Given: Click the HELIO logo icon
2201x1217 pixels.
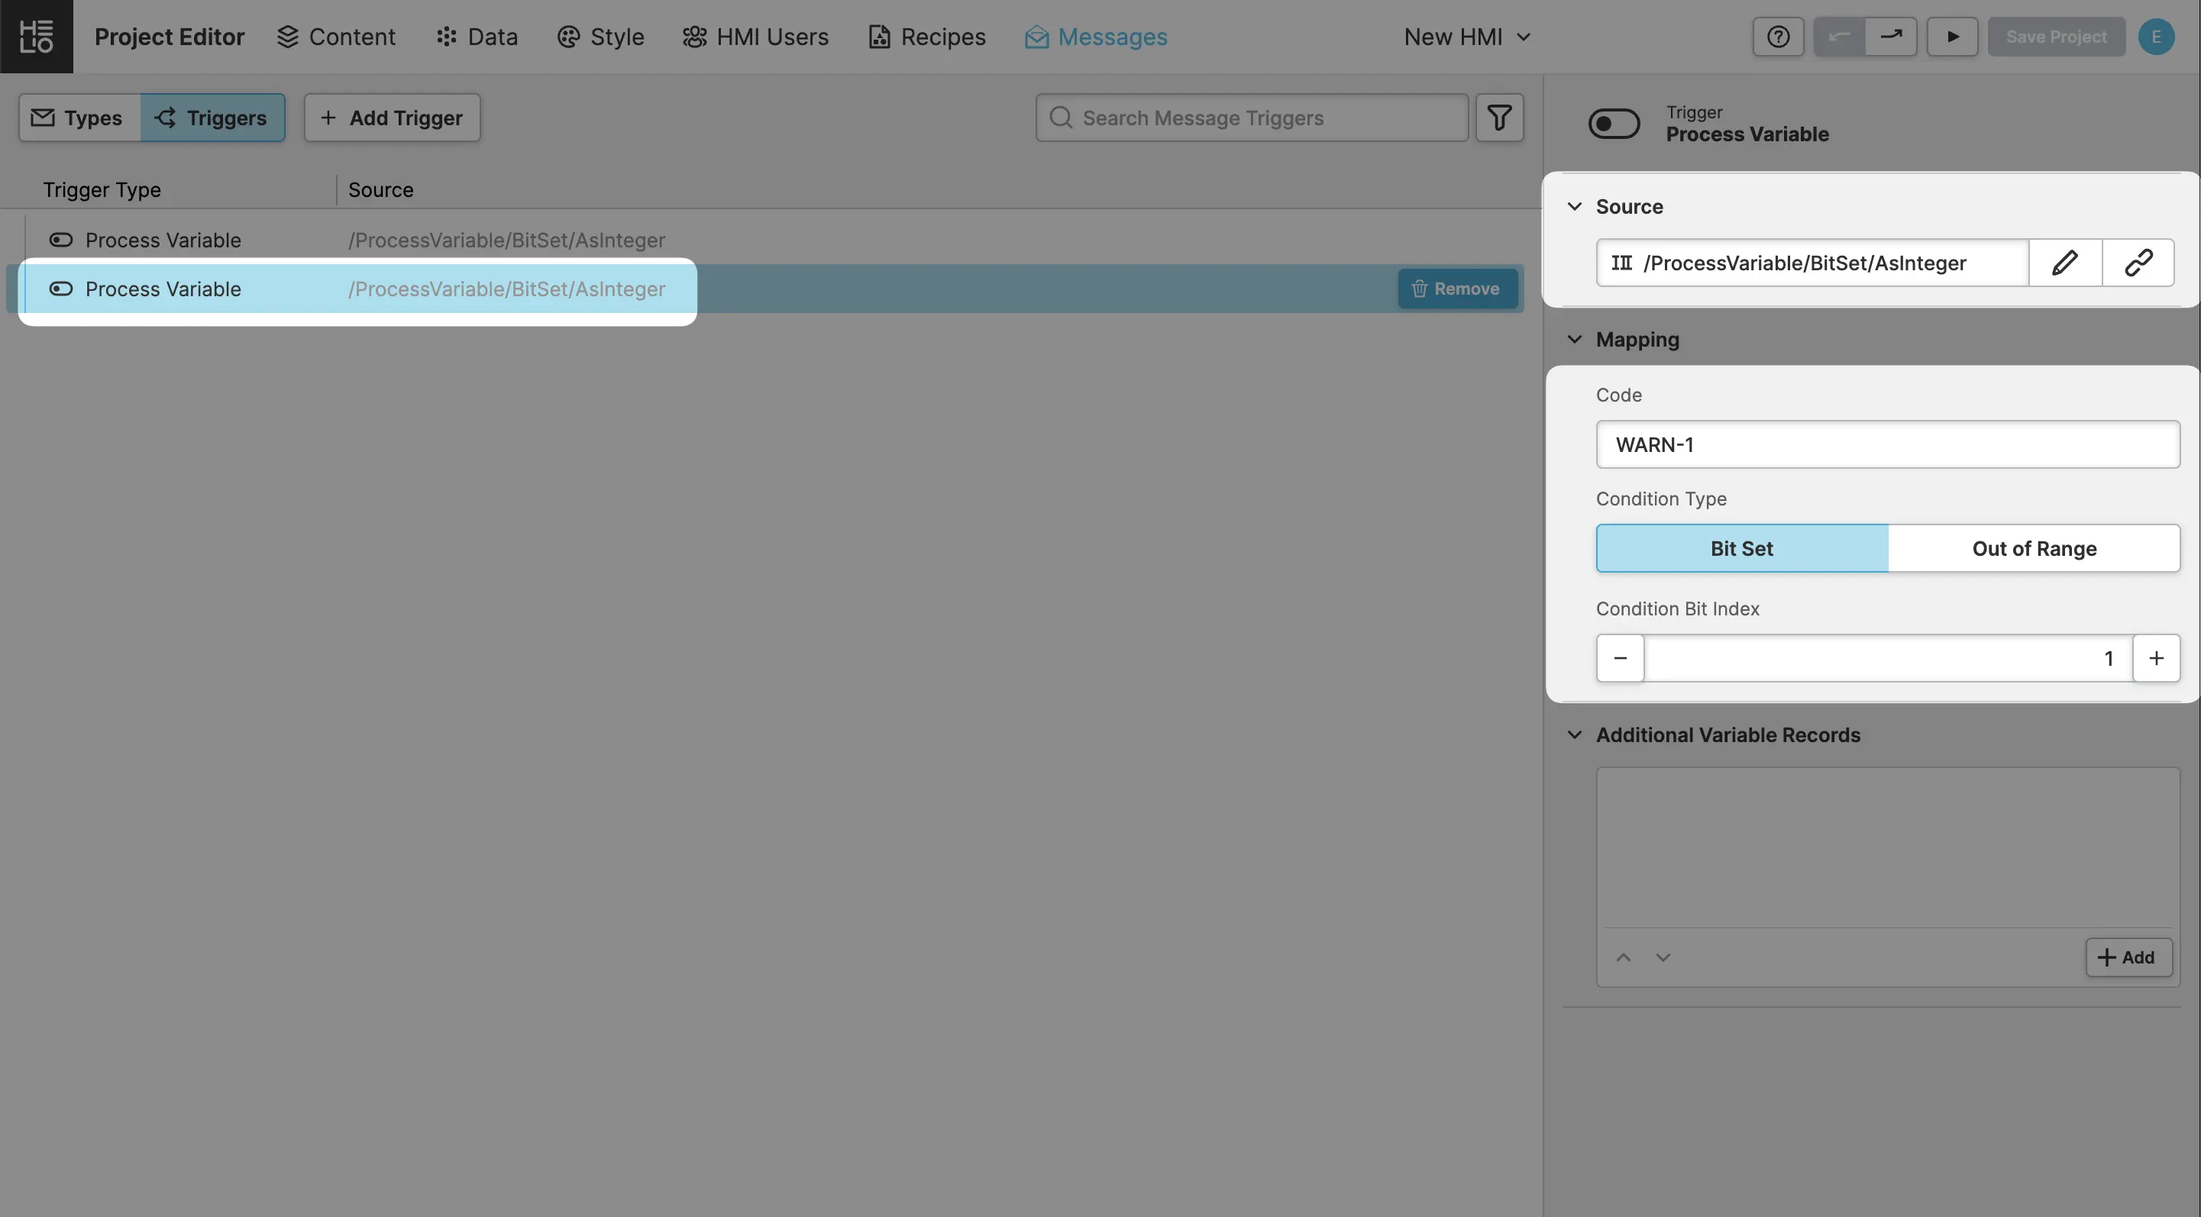Looking at the screenshot, I should tap(36, 36).
